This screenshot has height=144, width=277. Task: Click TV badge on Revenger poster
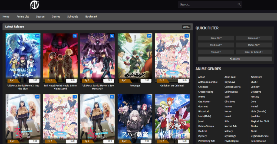[x=149, y=36]
